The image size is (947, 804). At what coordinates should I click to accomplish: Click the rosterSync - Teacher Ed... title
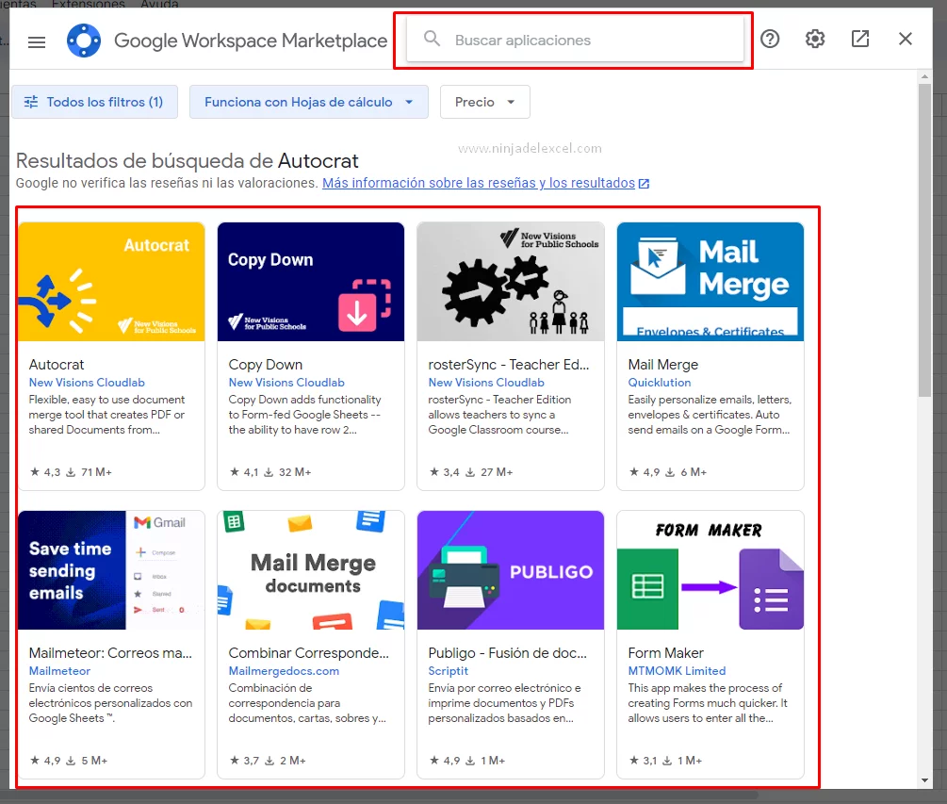[509, 365]
